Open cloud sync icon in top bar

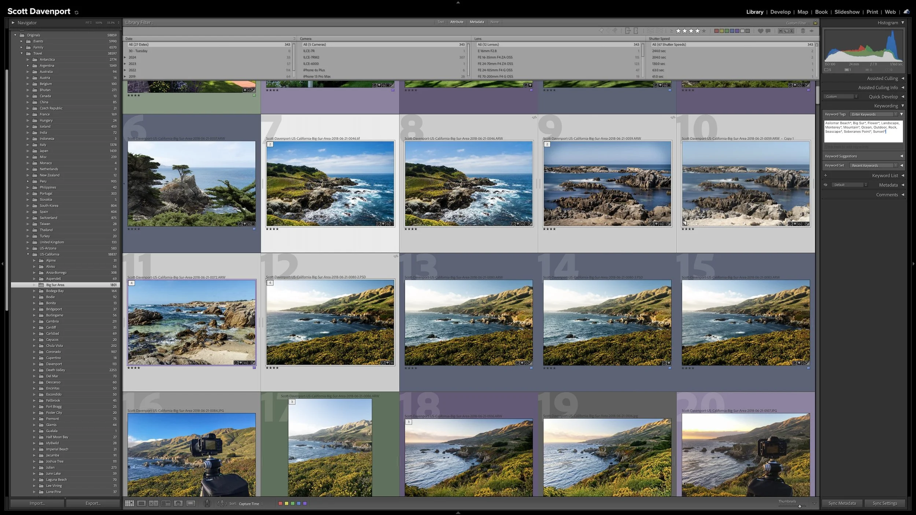906,12
